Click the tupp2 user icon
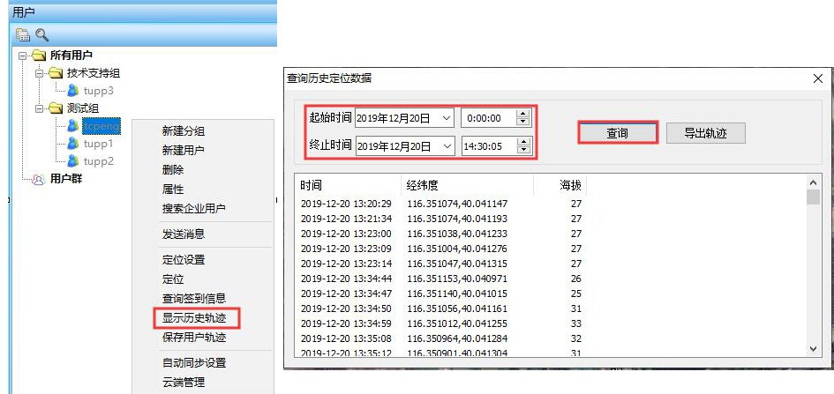Image resolution: width=834 pixels, height=394 pixels. [x=73, y=161]
